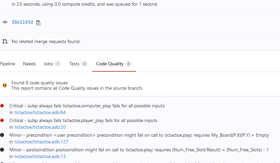280x163 pixels.
Task: Open commit 3861103d link
Action: [22, 22]
